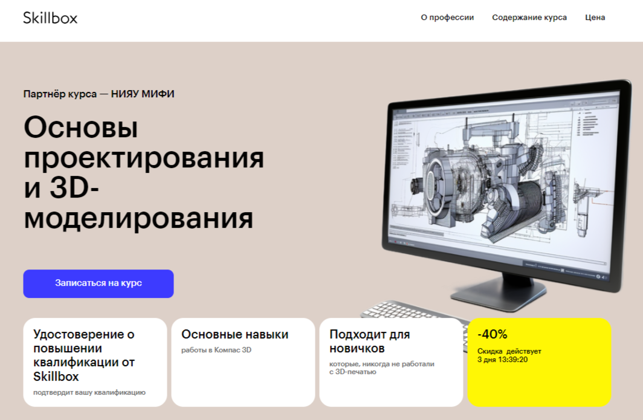Click 'работы в Компас 3D' text
The height and width of the screenshot is (420, 643).
pos(216,350)
